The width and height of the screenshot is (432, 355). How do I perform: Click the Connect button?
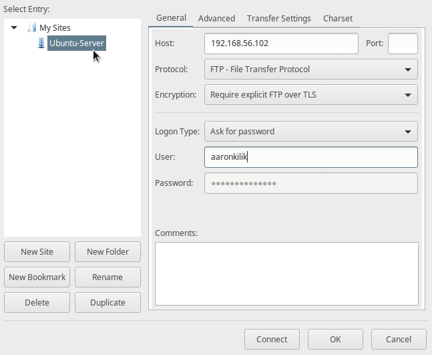pos(272,339)
